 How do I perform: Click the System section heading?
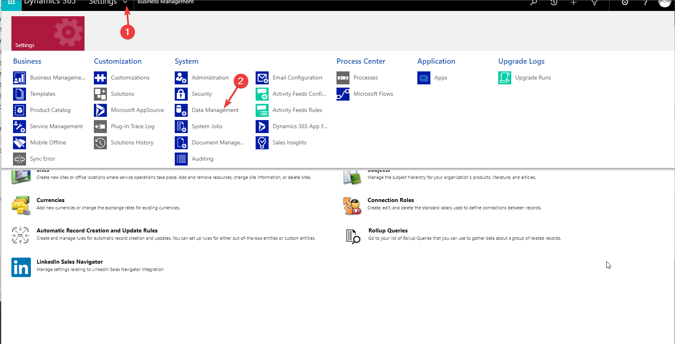click(x=187, y=61)
